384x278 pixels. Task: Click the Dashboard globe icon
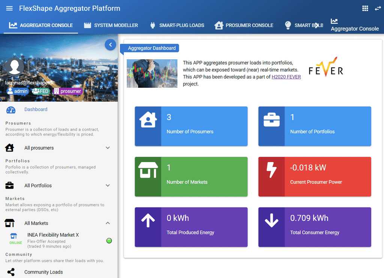11,109
